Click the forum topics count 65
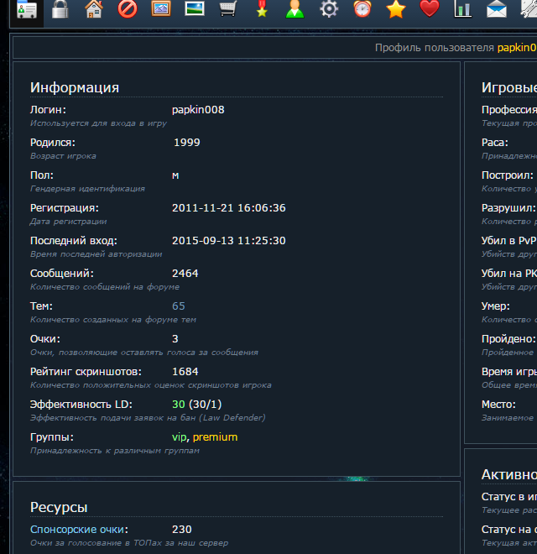Image resolution: width=537 pixels, height=554 pixels. [x=179, y=306]
